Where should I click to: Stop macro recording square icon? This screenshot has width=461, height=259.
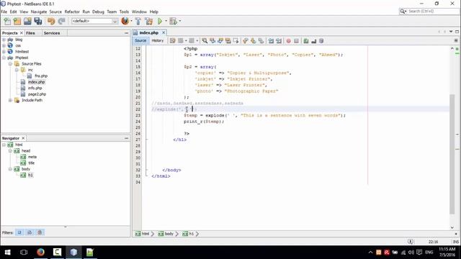296,41
